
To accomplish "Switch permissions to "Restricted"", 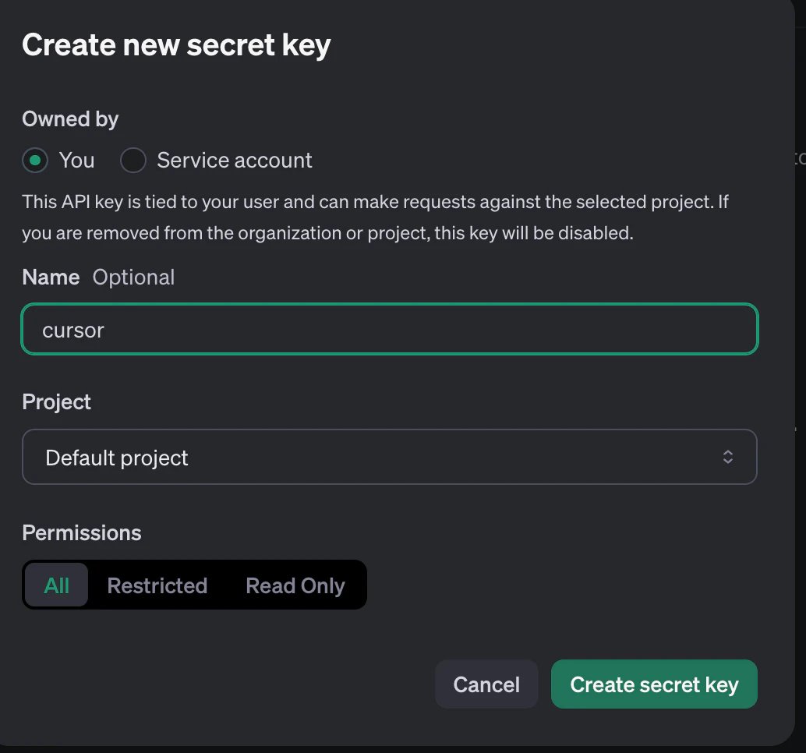I will (x=157, y=585).
